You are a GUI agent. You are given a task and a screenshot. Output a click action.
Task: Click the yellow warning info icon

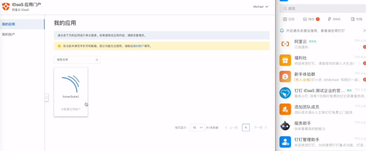59,46
